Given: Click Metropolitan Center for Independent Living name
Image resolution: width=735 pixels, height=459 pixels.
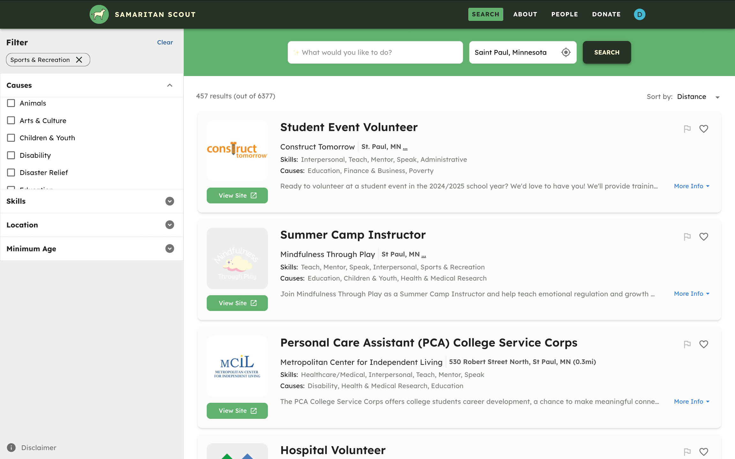Looking at the screenshot, I should click(x=361, y=362).
